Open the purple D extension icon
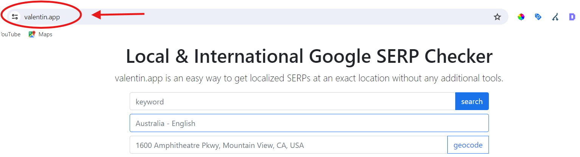The width and height of the screenshot is (580, 157). 572,17
